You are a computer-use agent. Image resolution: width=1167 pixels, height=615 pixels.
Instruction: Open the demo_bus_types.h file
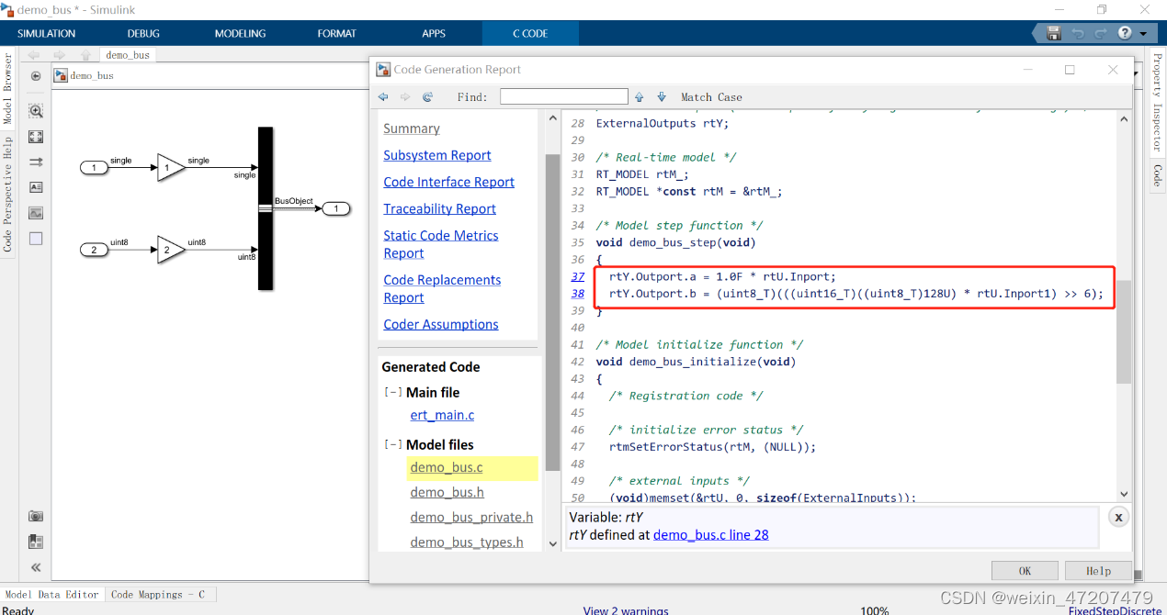click(467, 542)
